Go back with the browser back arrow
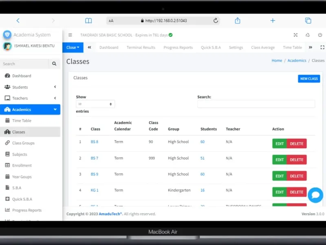The height and width of the screenshot is (245, 326). (18, 21)
